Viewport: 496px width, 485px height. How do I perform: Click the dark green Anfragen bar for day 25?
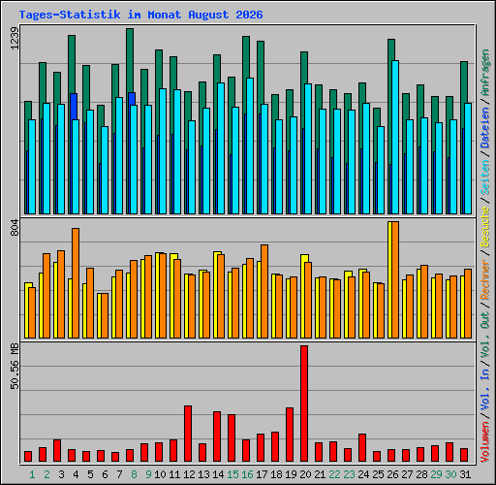coord(377,117)
